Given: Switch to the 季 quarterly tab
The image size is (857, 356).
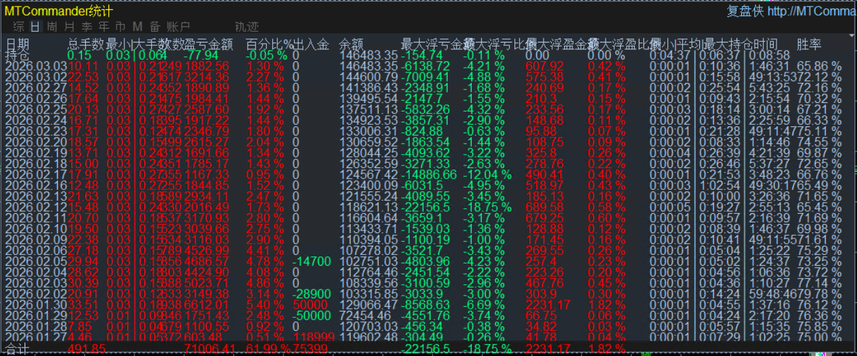Looking at the screenshot, I should (x=86, y=27).
